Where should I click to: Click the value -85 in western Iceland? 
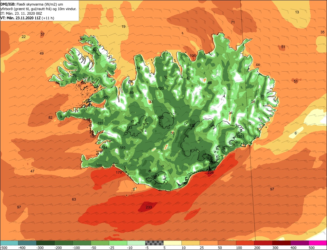tap(105, 97)
